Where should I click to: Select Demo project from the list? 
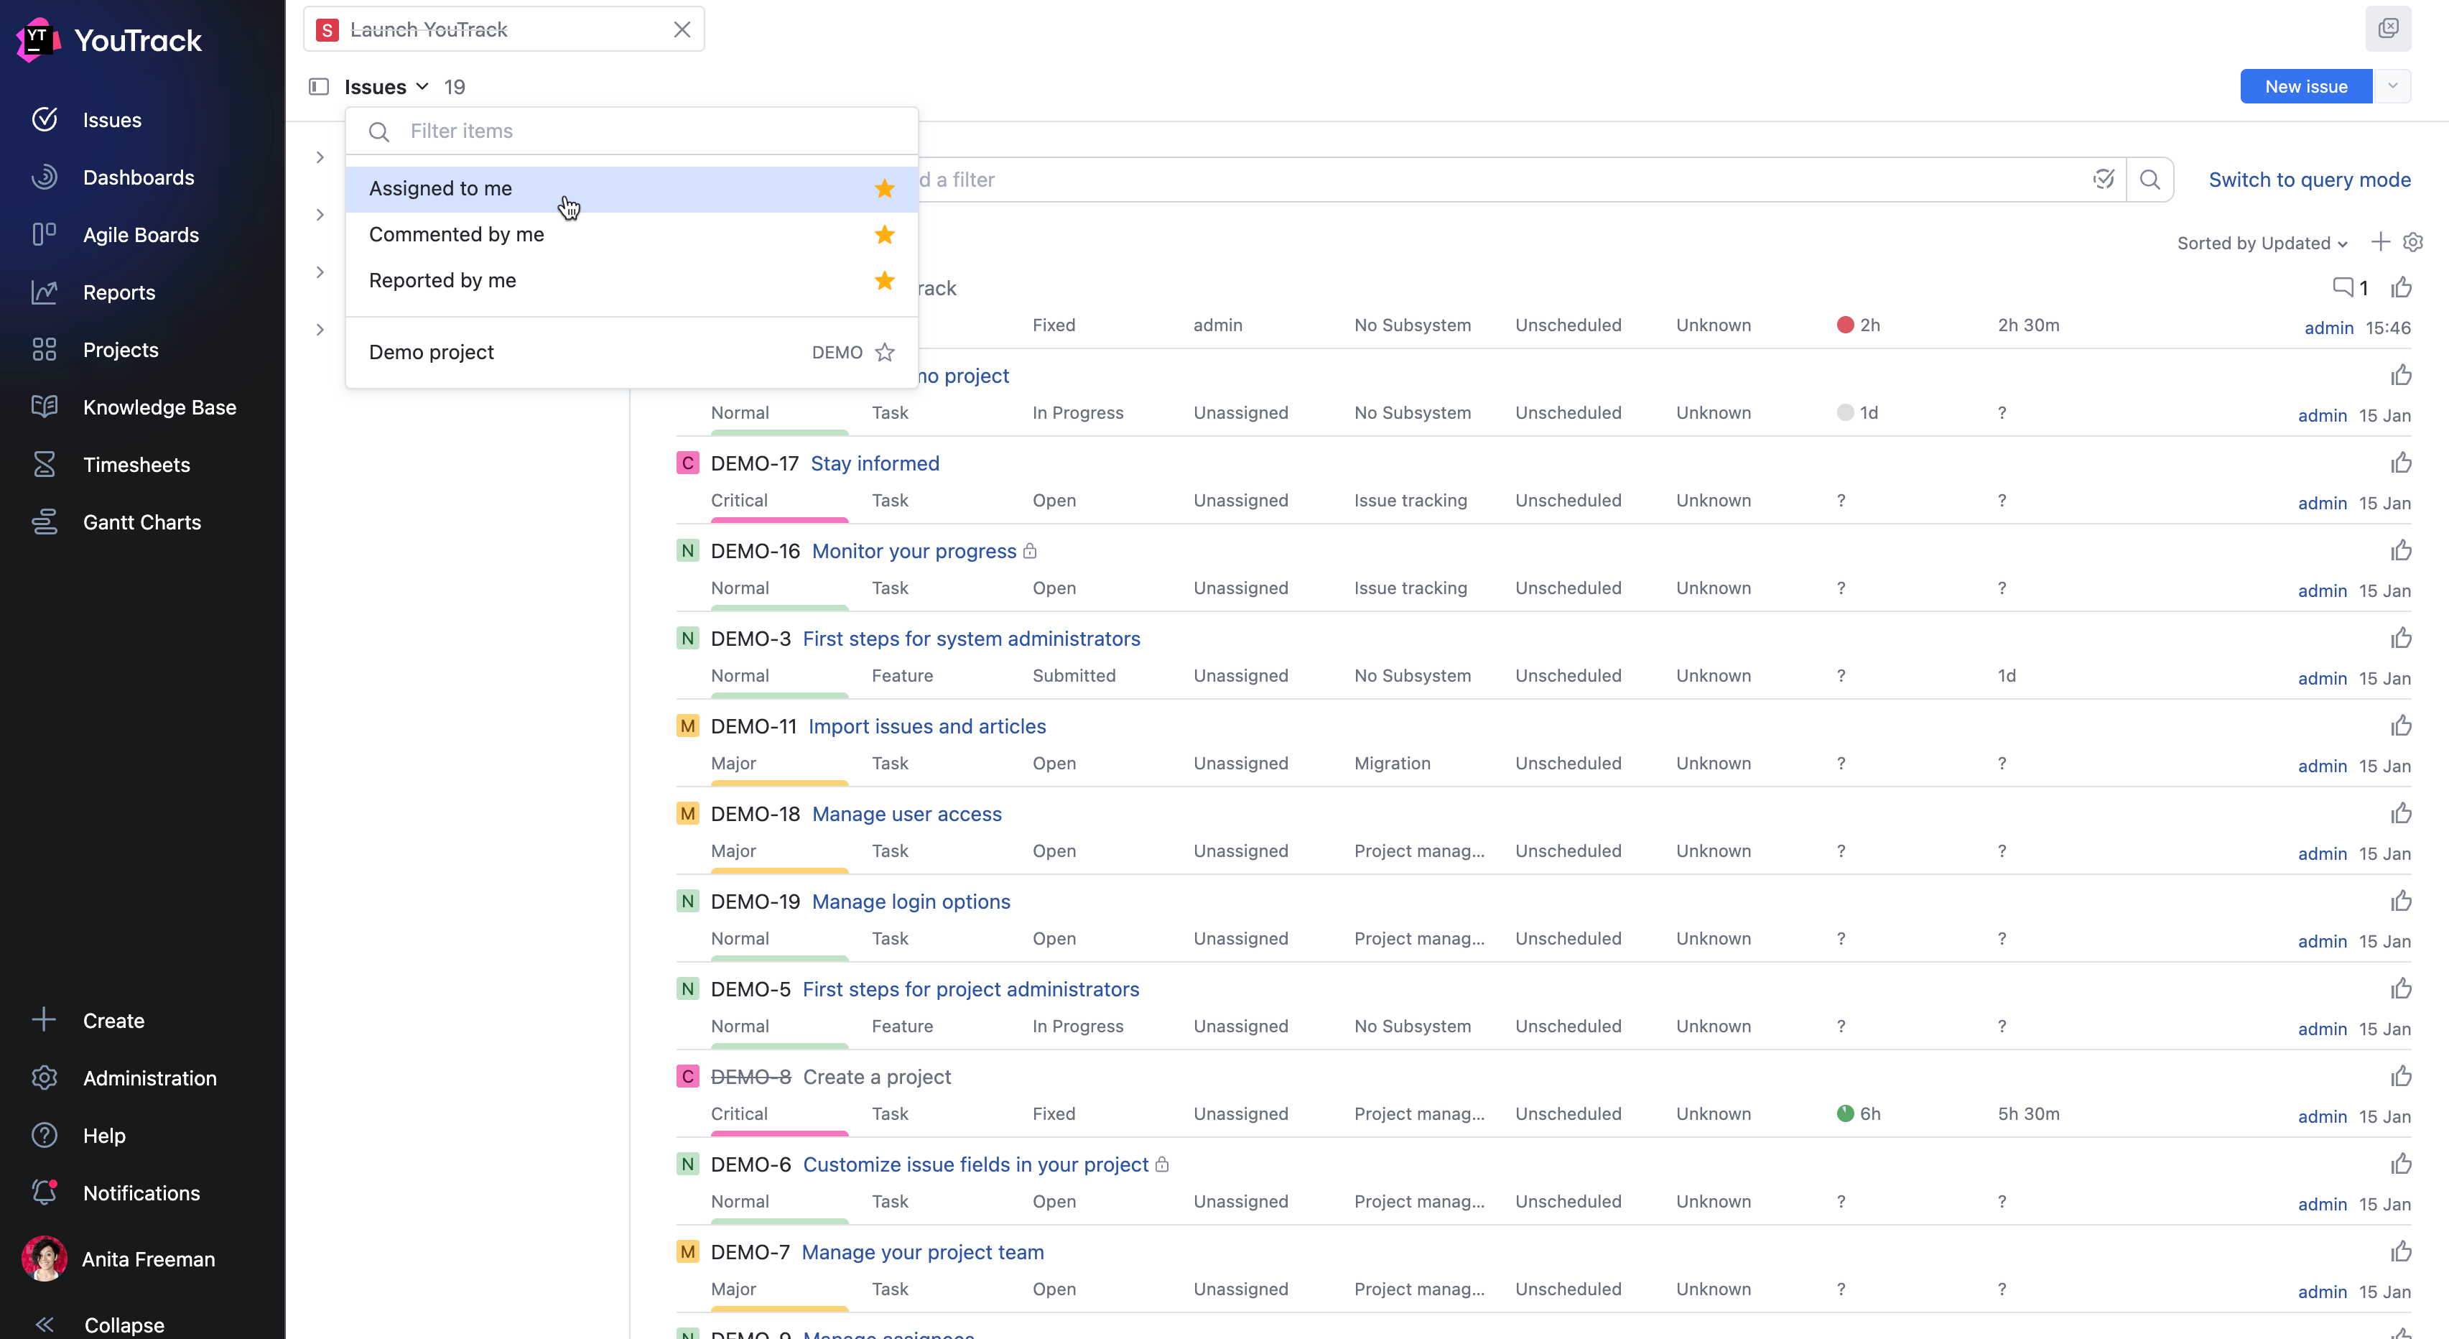[x=631, y=352]
